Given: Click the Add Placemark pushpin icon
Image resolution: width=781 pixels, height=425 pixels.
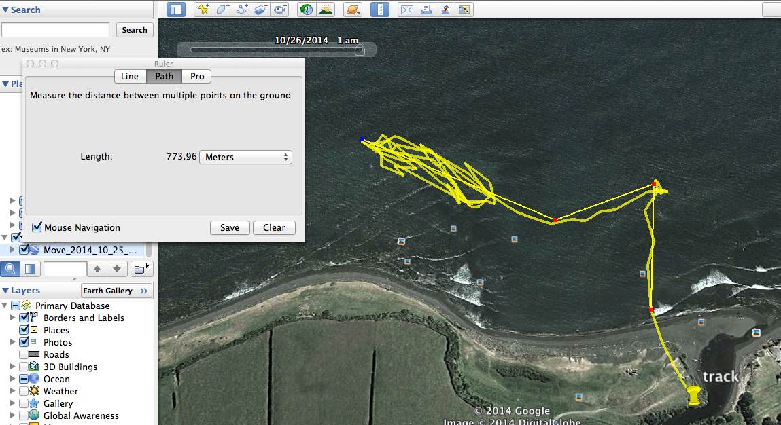Looking at the screenshot, I should coord(203,10).
